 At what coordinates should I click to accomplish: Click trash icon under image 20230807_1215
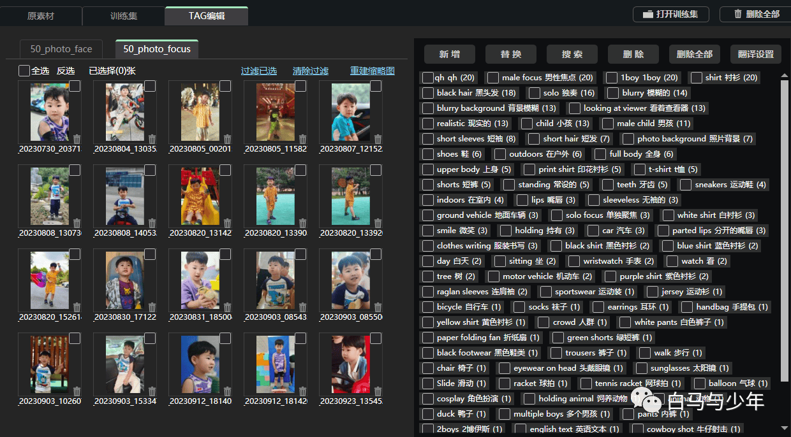tap(378, 139)
